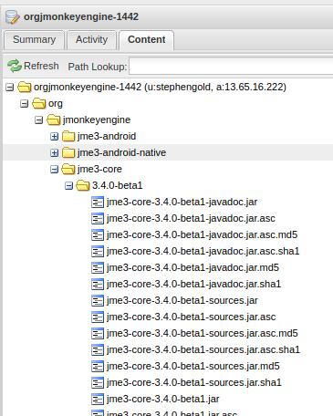Viewport: 333px width, 416px height.
Task: Select the jme3-core folder label
Action: 99,169
